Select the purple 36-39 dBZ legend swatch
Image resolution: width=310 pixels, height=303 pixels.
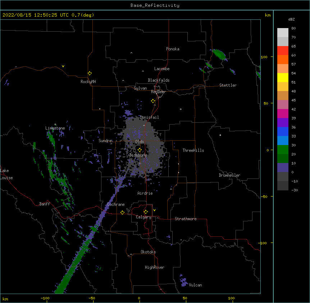[283, 123]
